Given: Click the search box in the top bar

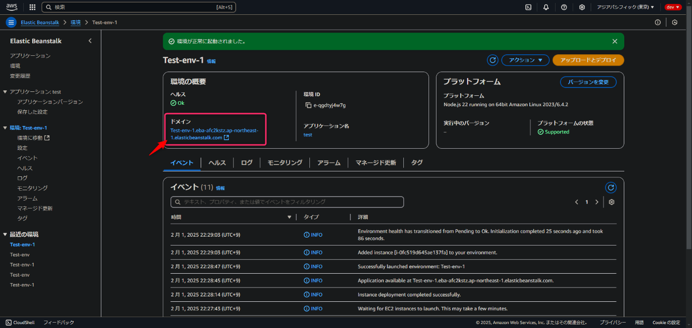Looking at the screenshot, I should [x=139, y=7].
